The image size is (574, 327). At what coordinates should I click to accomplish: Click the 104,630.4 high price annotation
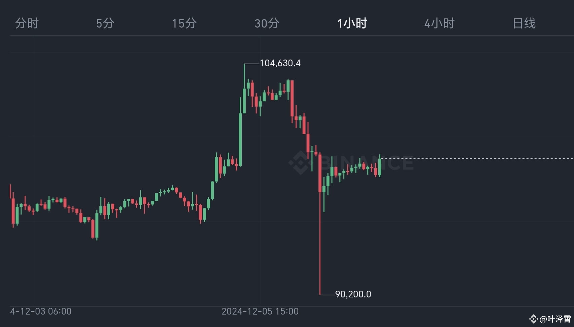[x=280, y=63]
